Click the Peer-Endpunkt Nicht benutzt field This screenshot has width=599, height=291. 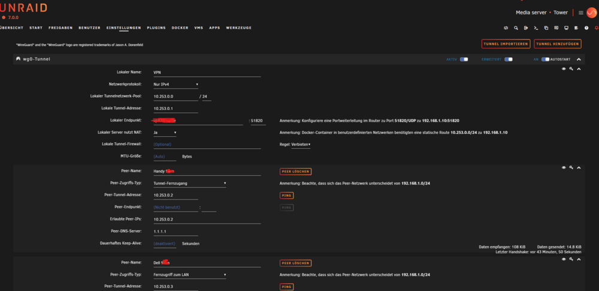pos(176,207)
